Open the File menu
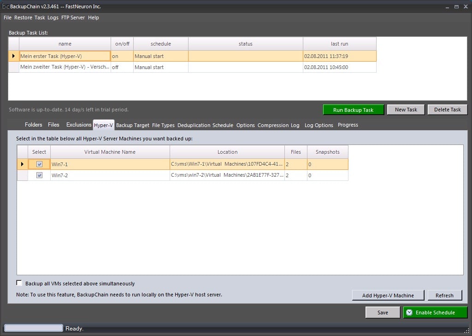 7,17
